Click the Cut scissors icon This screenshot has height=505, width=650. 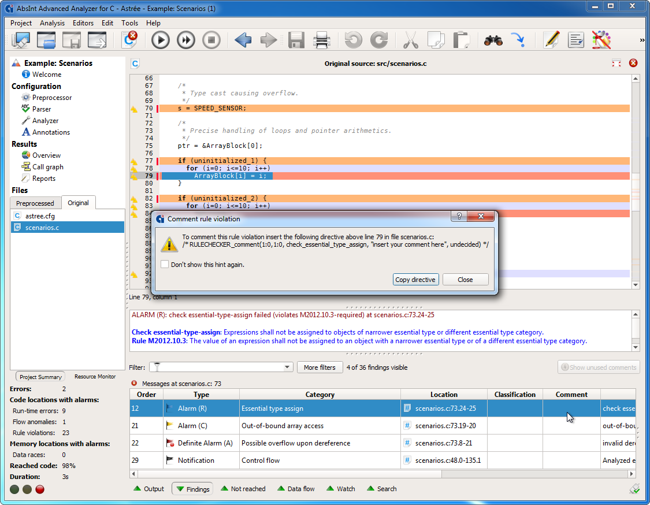[x=410, y=40]
